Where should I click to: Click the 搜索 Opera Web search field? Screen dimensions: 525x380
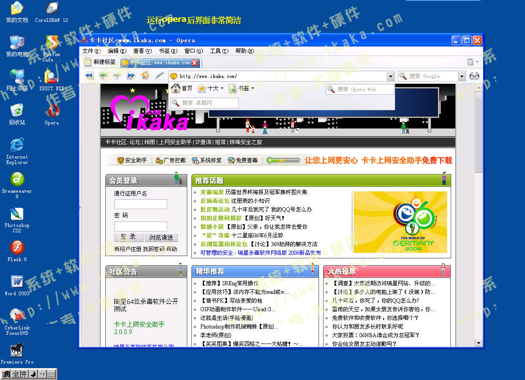pyautogui.click(x=360, y=89)
